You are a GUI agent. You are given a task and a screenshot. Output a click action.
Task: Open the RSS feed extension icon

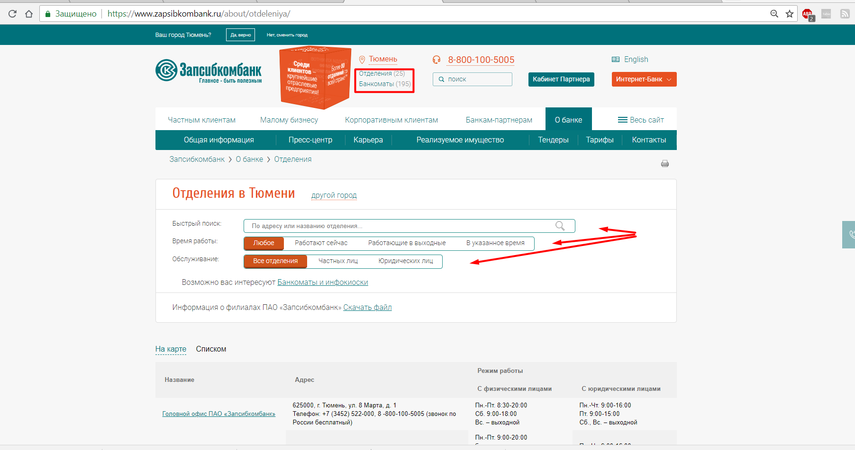click(x=845, y=14)
